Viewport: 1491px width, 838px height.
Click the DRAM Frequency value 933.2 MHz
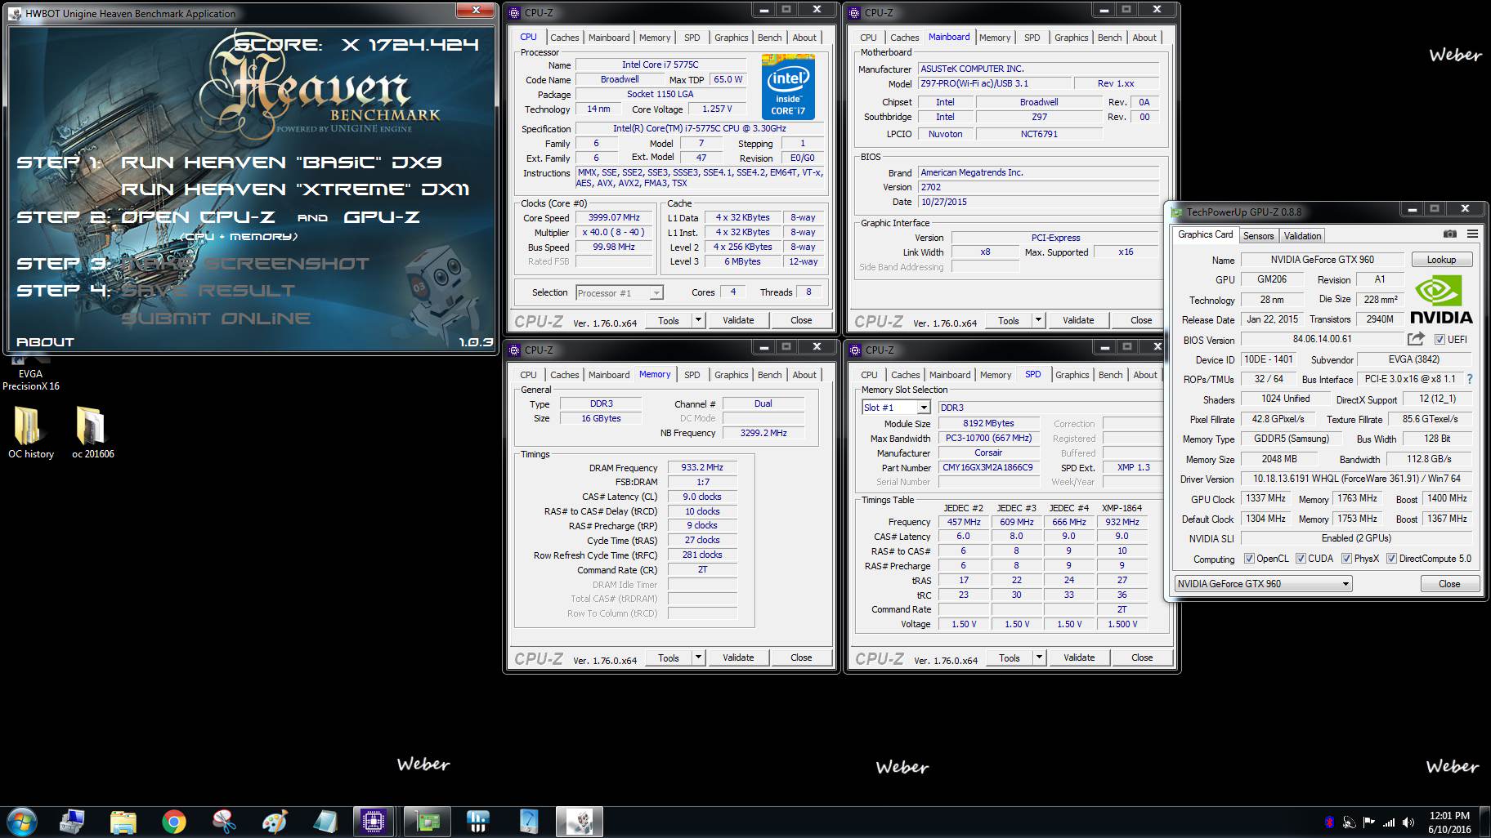pyautogui.click(x=702, y=467)
